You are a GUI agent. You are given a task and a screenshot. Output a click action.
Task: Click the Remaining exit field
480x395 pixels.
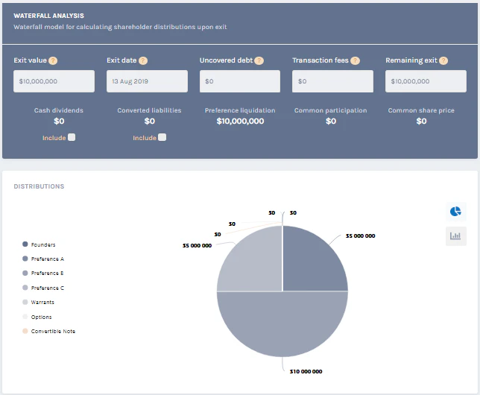(426, 81)
